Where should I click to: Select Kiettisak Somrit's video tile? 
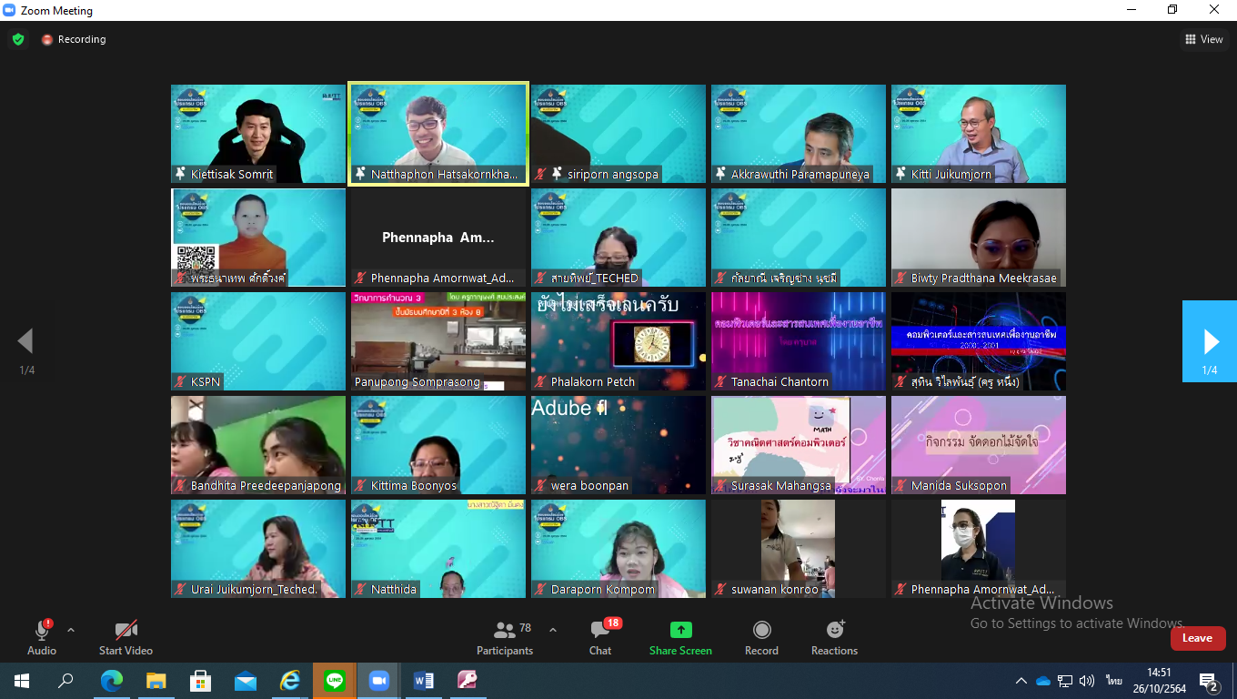[258, 134]
